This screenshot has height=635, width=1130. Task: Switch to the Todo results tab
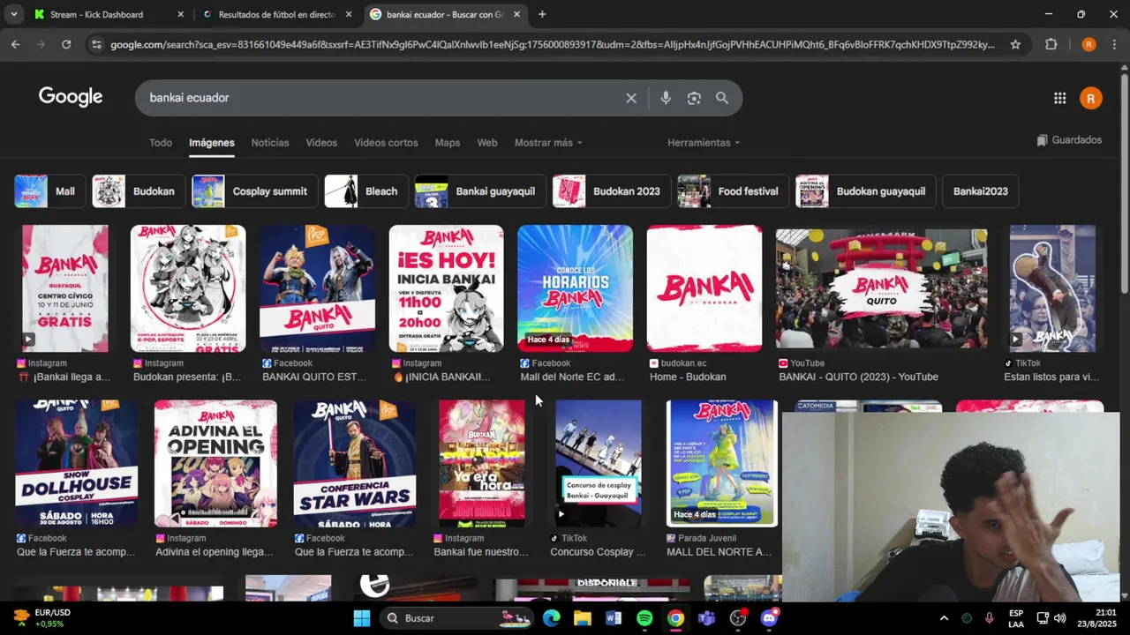[x=161, y=143]
